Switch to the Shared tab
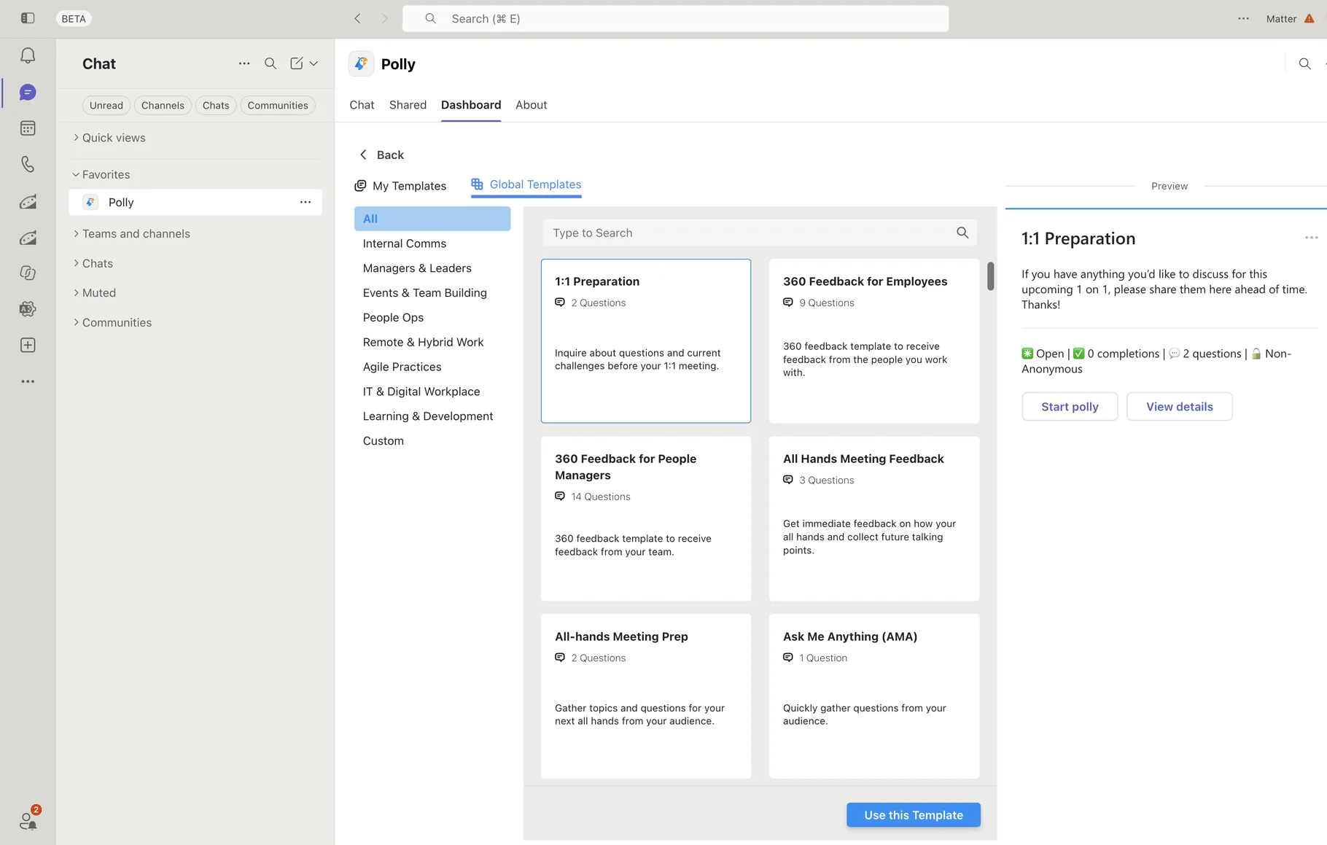 [408, 105]
